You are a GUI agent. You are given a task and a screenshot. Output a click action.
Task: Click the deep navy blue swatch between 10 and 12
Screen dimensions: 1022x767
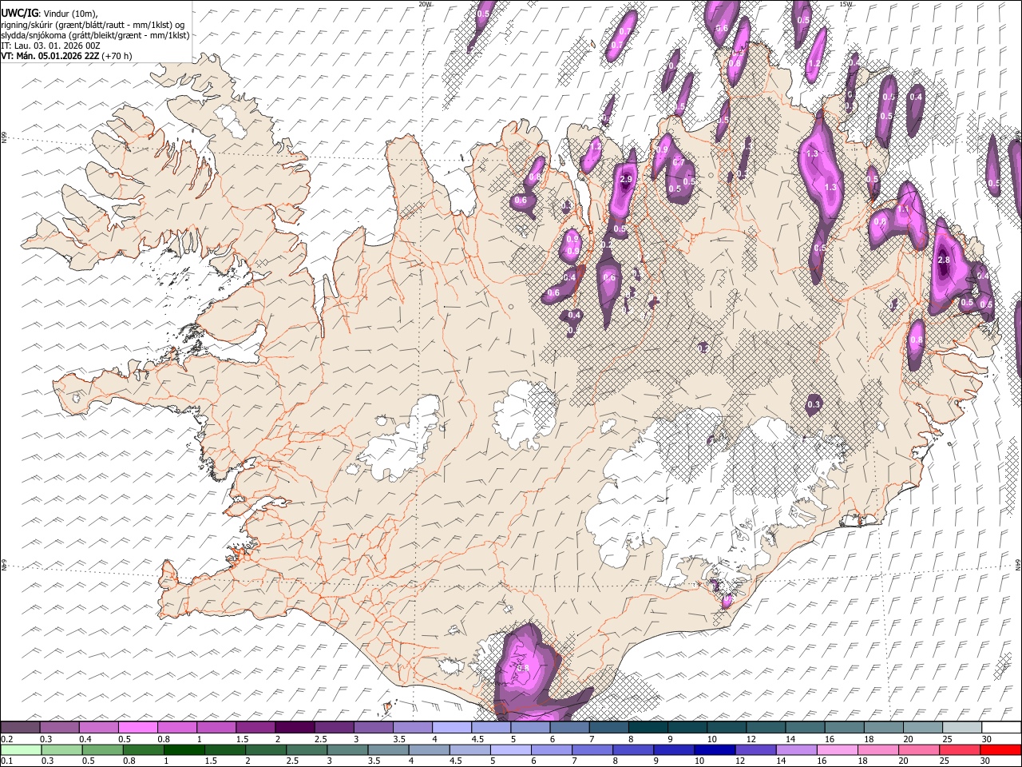(x=715, y=750)
